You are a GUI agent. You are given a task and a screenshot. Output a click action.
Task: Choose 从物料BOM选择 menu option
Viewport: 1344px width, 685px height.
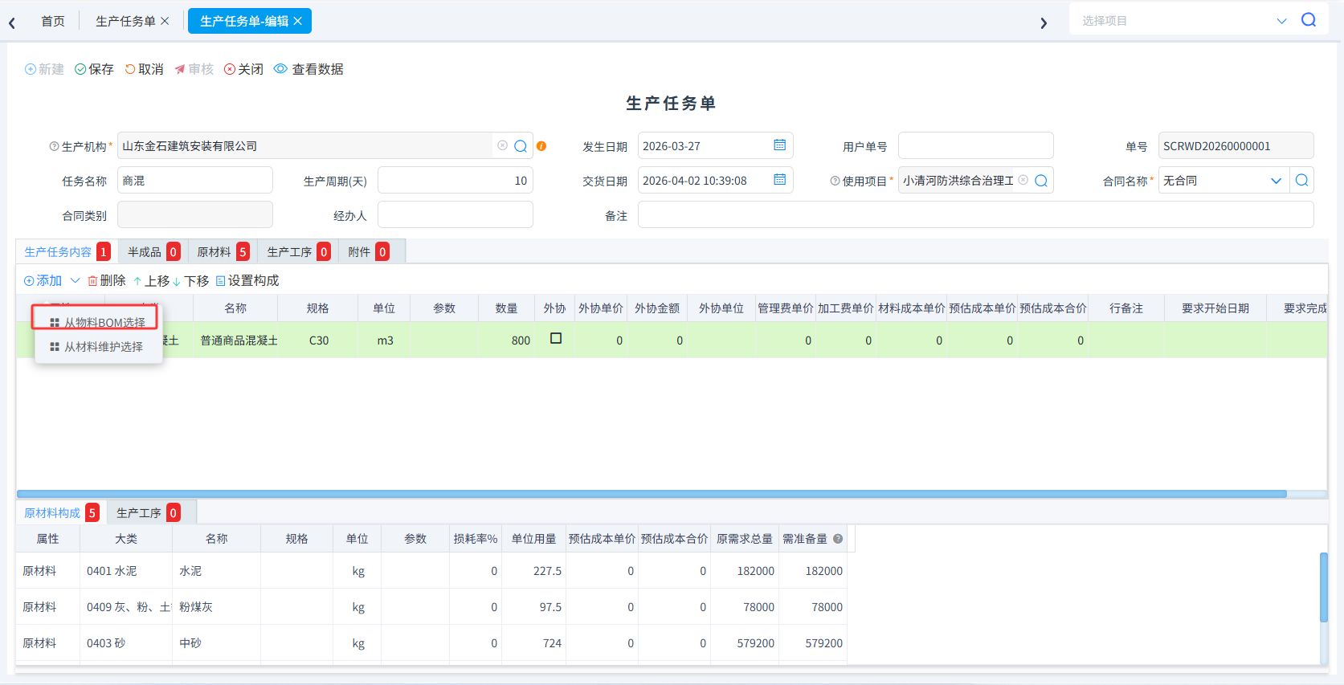(x=96, y=322)
